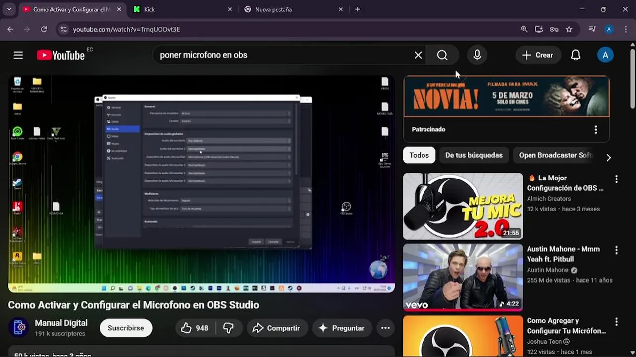Open La Mejor Configuración de OBS title
Viewport: 636px width, 357px height.
[565, 183]
